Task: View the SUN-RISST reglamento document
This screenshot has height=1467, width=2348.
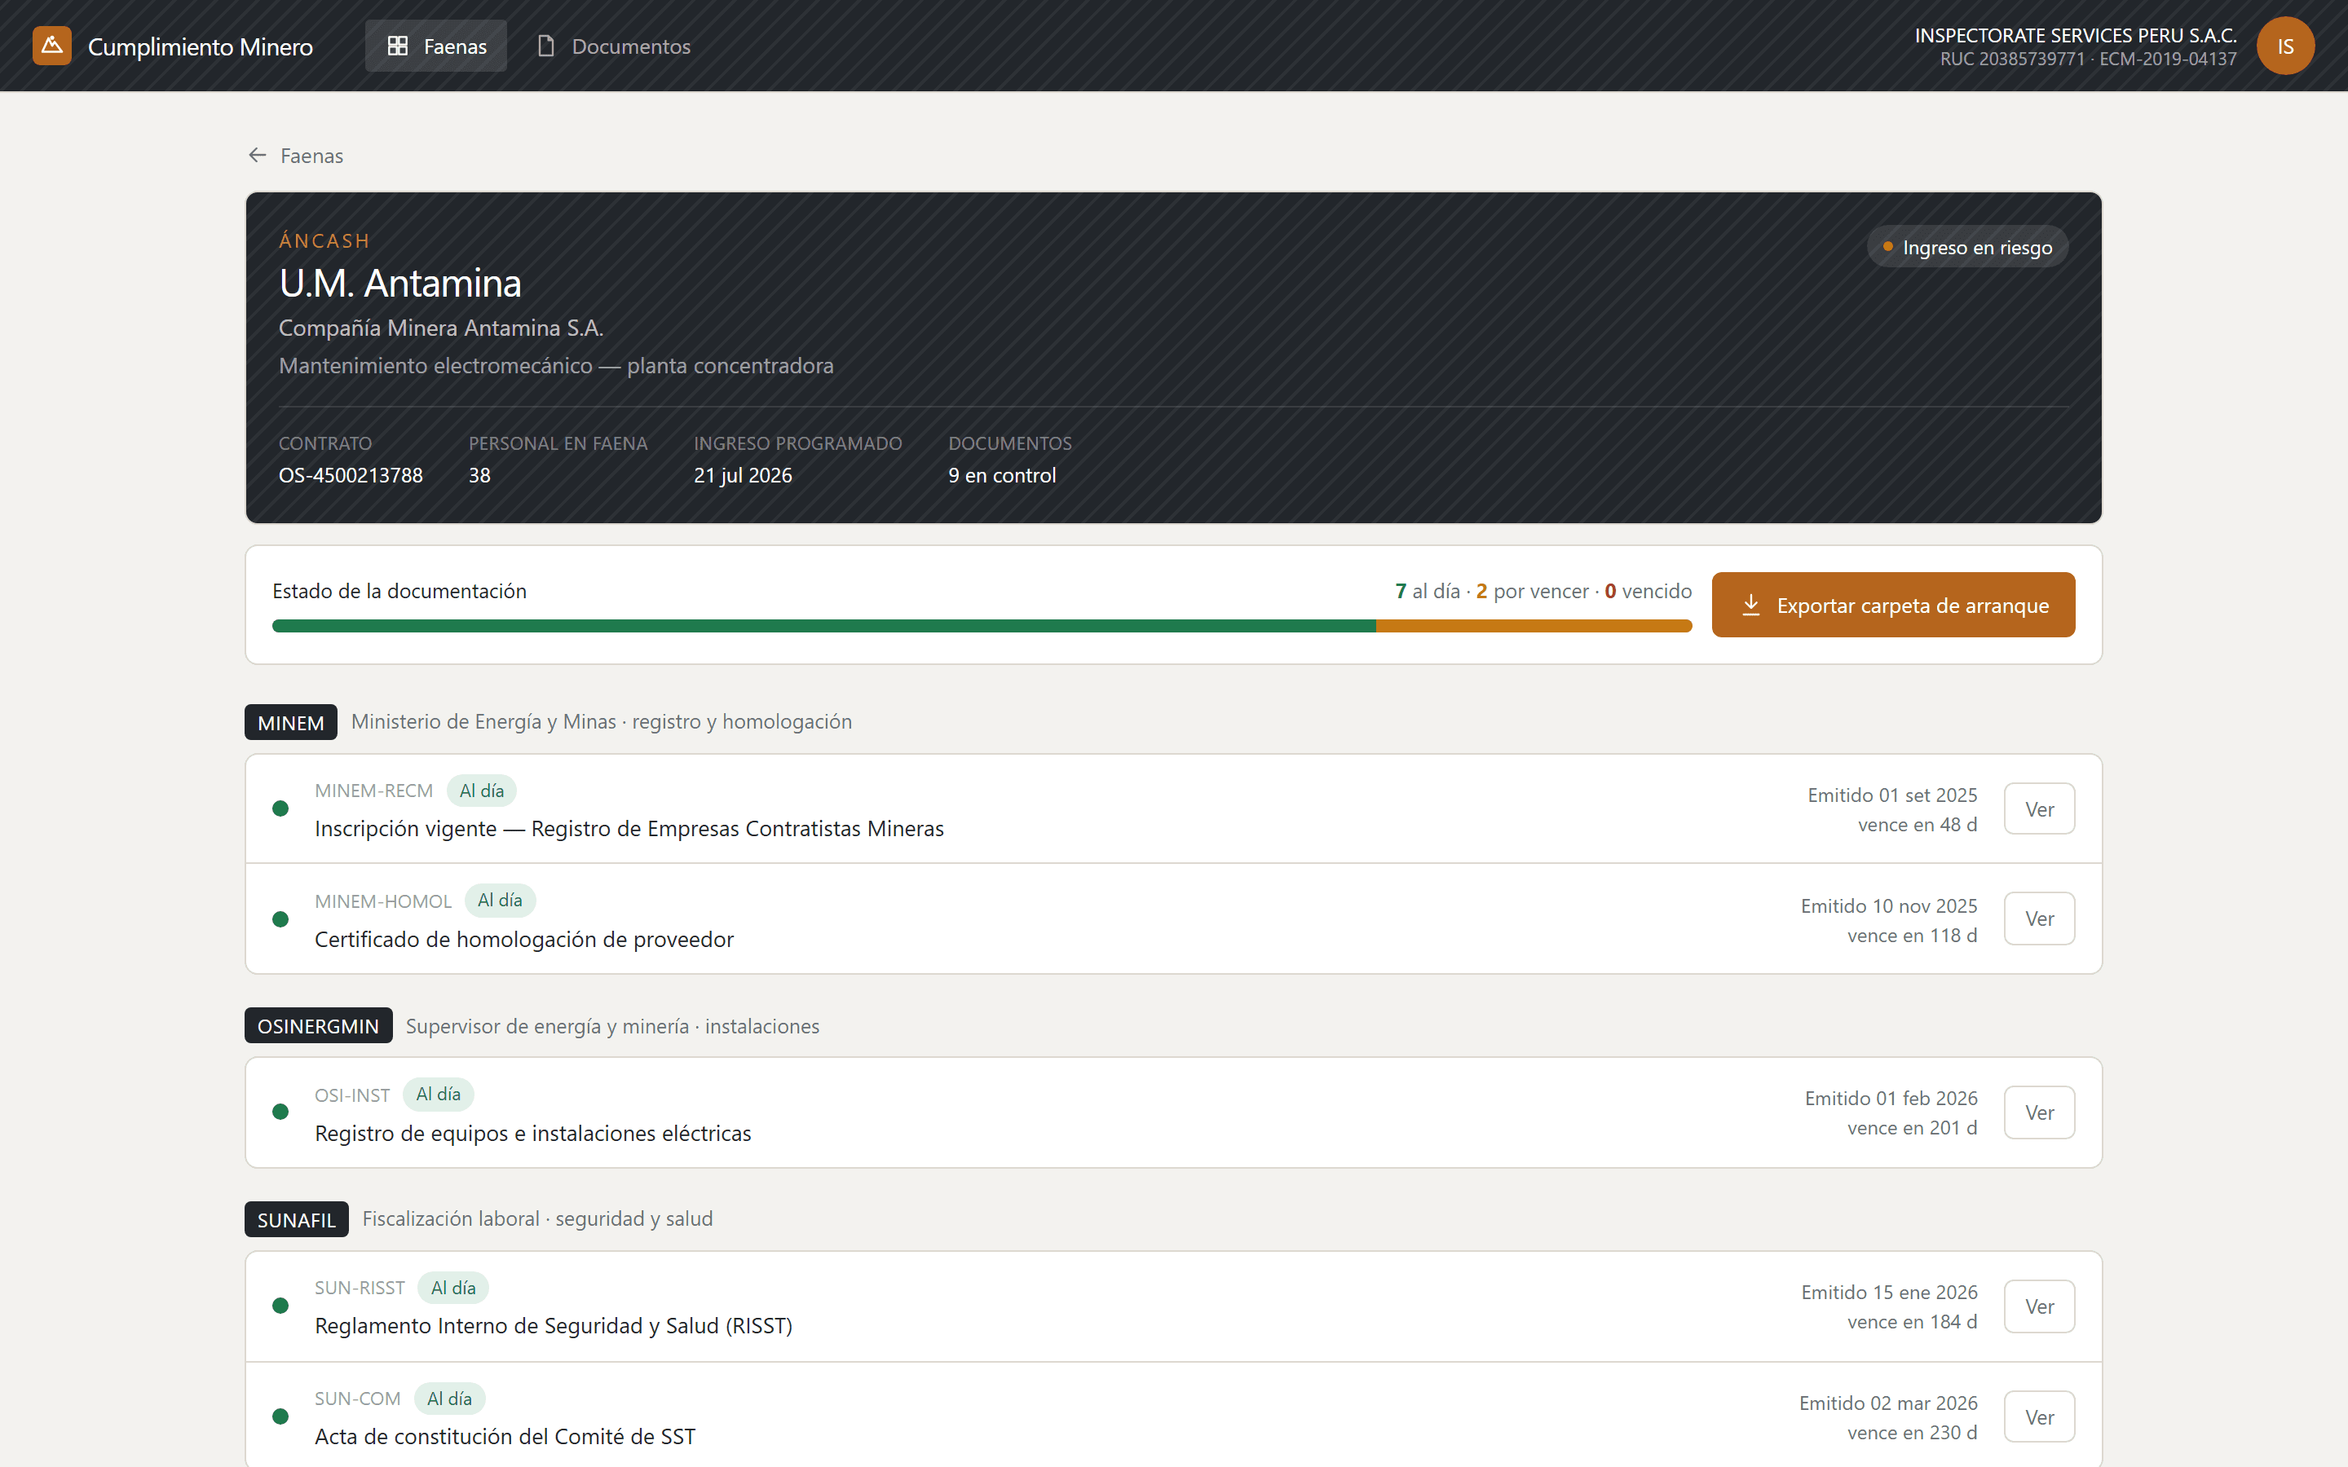Action: [2040, 1306]
